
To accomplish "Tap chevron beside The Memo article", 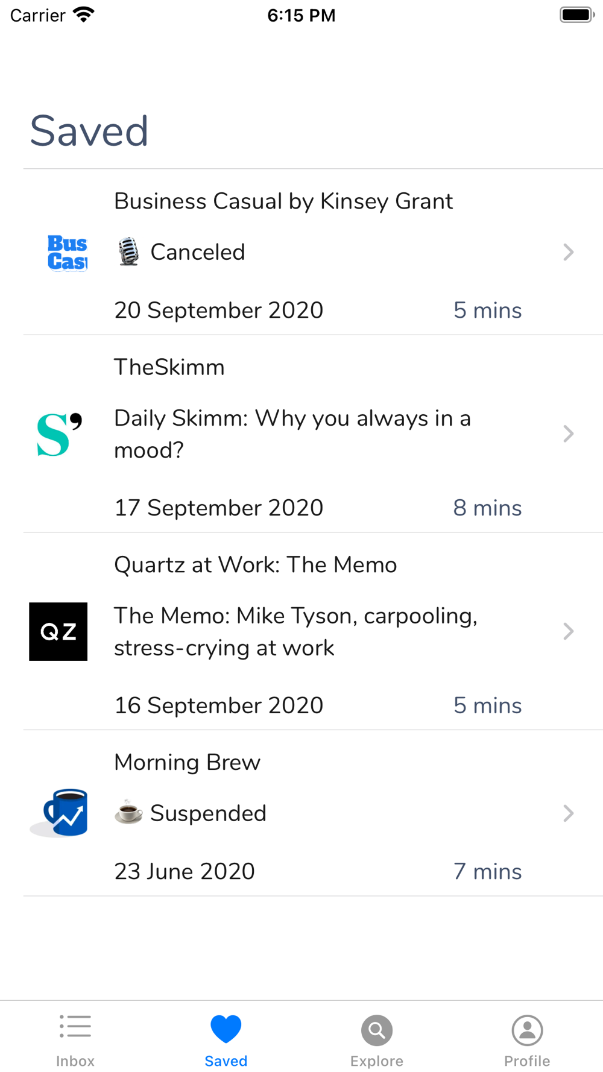I will [568, 631].
